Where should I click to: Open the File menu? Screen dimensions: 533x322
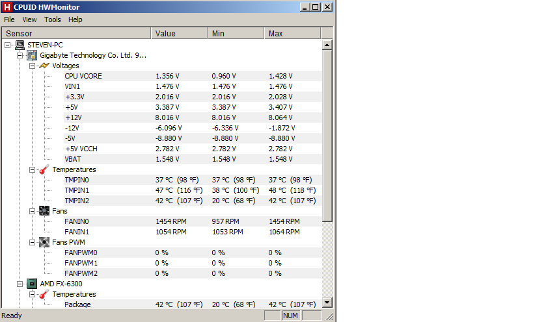9,19
